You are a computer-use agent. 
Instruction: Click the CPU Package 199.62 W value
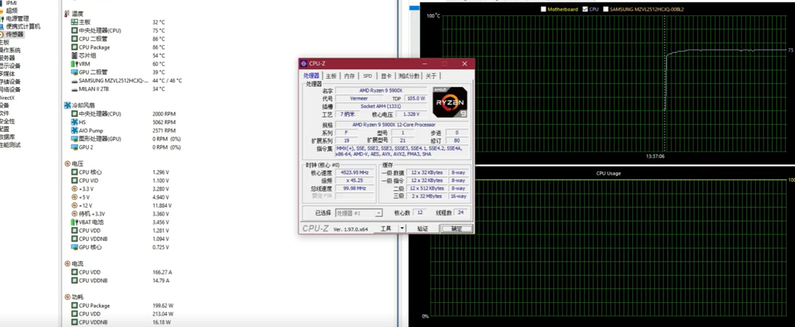coord(163,306)
